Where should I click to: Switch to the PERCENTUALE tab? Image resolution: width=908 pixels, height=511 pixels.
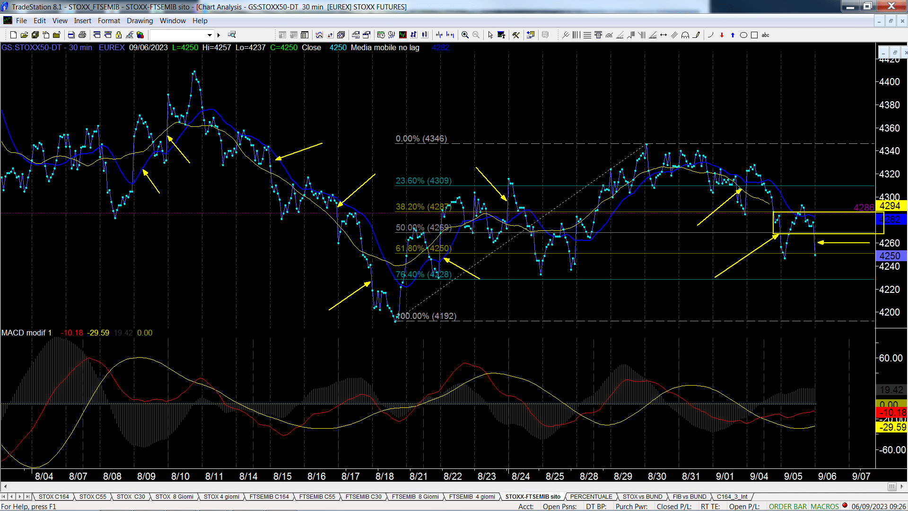(591, 496)
